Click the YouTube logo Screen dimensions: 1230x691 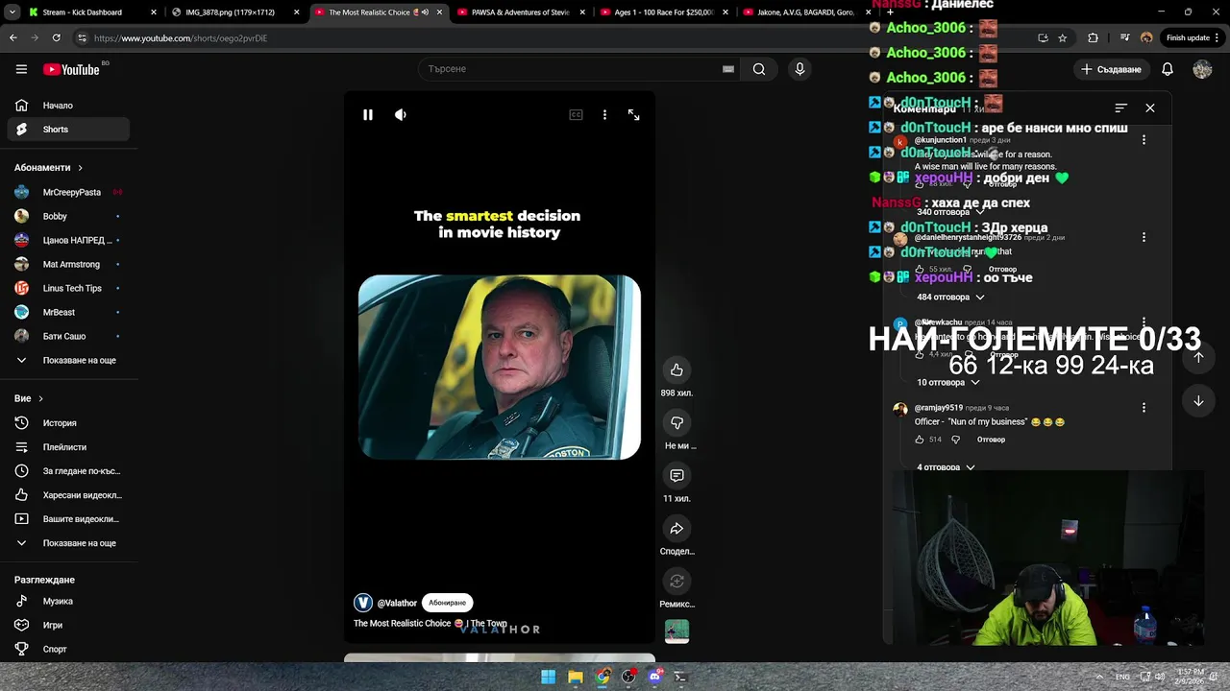71,69
